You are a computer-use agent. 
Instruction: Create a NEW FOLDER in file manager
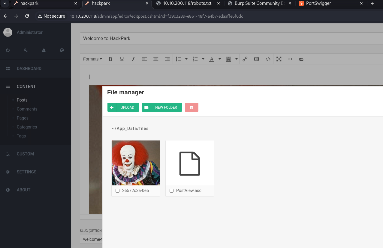point(162,107)
